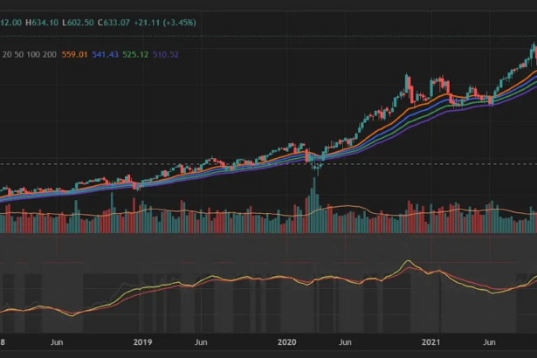Screen dimensions: 537x358
Task: Open the 20 50 100 200 indicator legend
Action: [x=30, y=54]
